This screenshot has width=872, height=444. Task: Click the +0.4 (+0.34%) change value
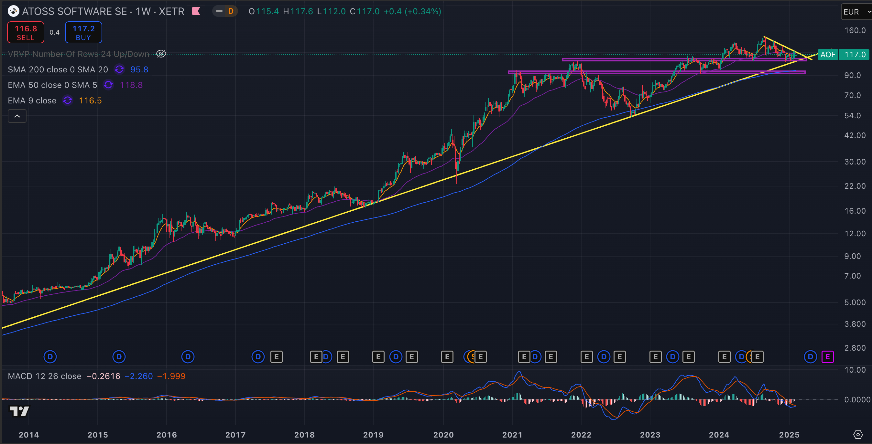coord(412,12)
